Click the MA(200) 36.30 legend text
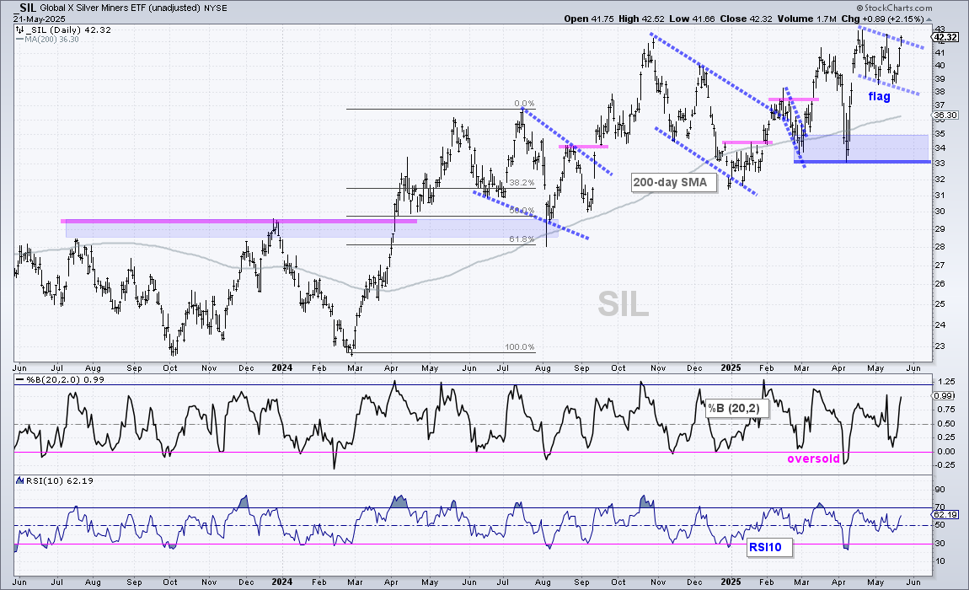 [52, 39]
